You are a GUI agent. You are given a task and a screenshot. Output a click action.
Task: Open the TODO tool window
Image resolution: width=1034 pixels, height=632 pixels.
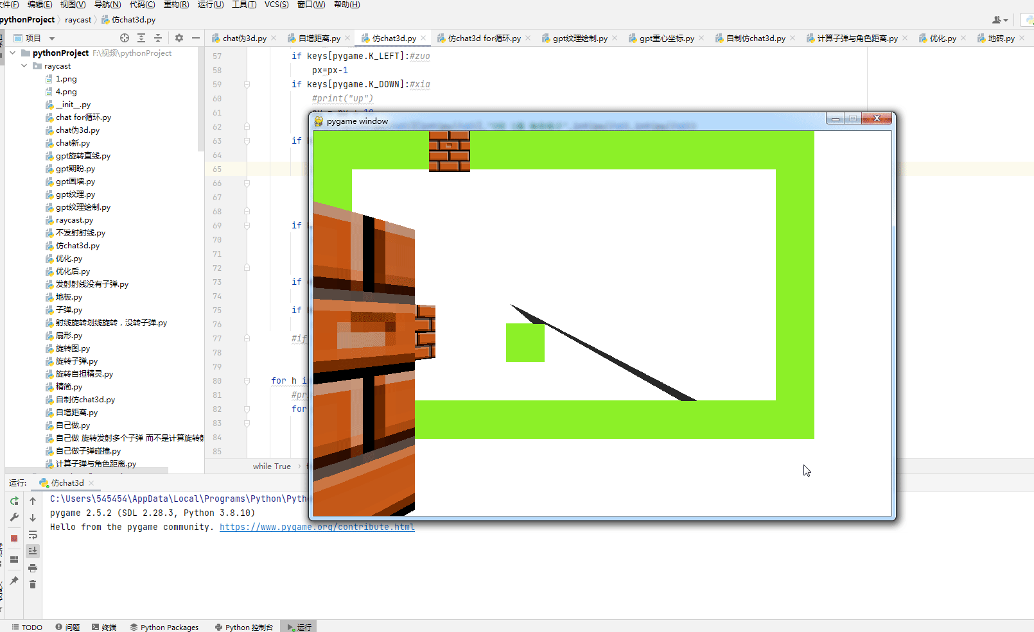(x=27, y=627)
